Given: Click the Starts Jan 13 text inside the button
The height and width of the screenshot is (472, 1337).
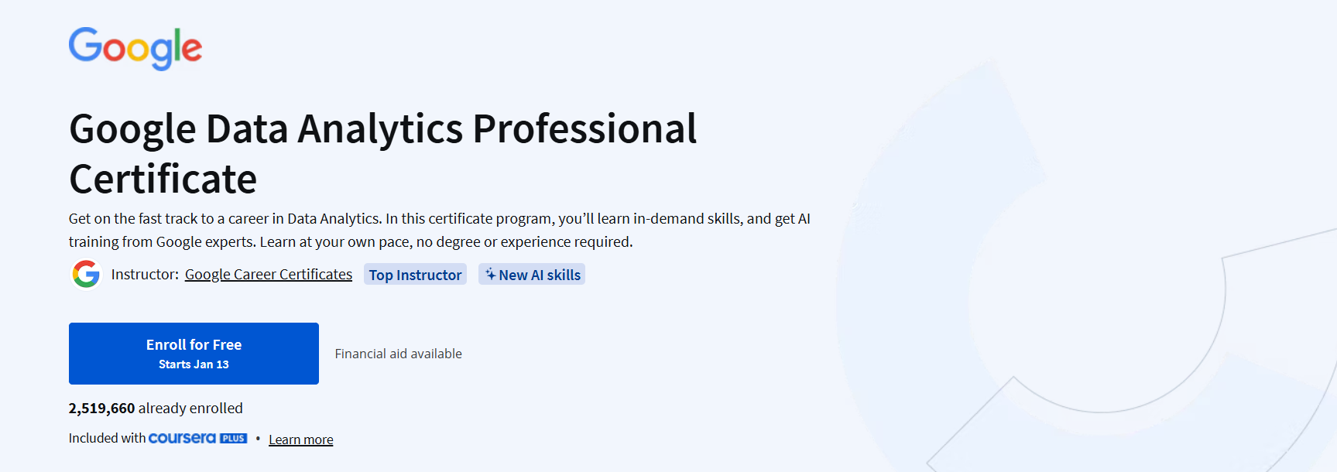Looking at the screenshot, I should tap(194, 364).
